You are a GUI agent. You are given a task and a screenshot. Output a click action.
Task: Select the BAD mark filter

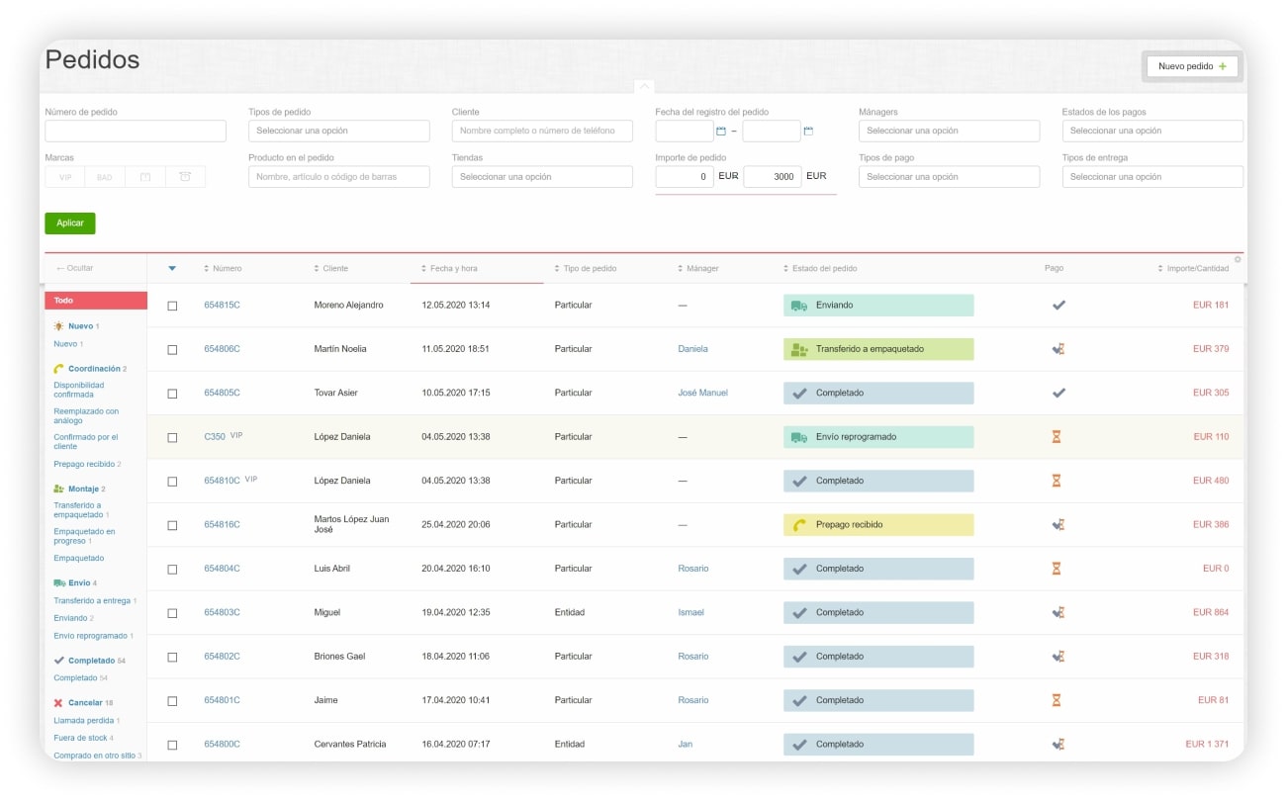[x=105, y=177]
